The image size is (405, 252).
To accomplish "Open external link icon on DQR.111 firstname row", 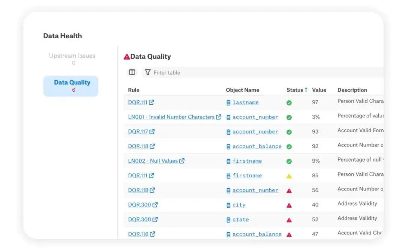I will click(x=151, y=175).
